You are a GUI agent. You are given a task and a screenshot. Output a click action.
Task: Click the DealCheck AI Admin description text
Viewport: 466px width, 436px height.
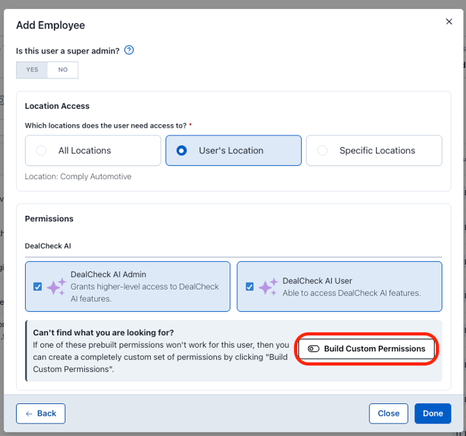pyautogui.click(x=145, y=292)
